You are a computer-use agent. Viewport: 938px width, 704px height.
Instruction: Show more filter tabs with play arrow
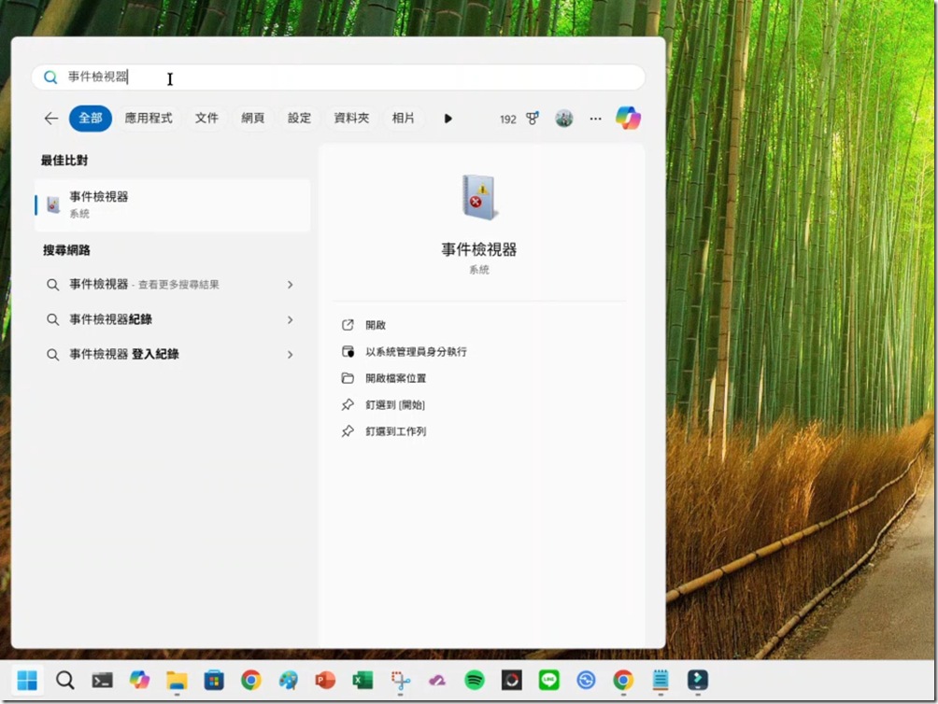coord(448,119)
